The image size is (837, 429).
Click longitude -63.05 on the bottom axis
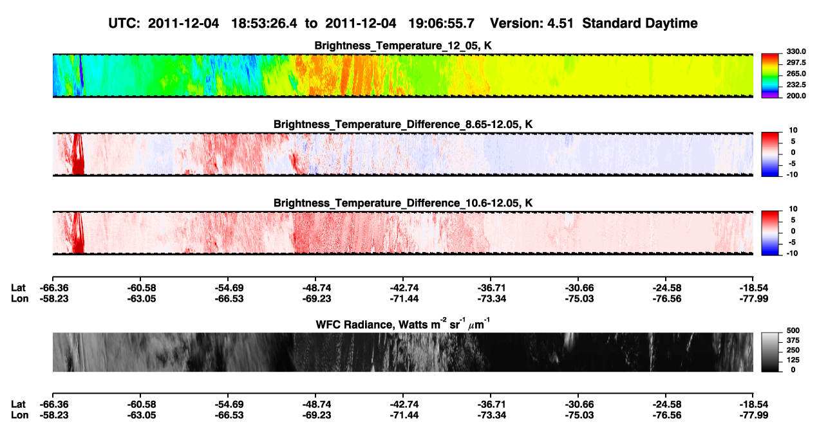point(140,415)
